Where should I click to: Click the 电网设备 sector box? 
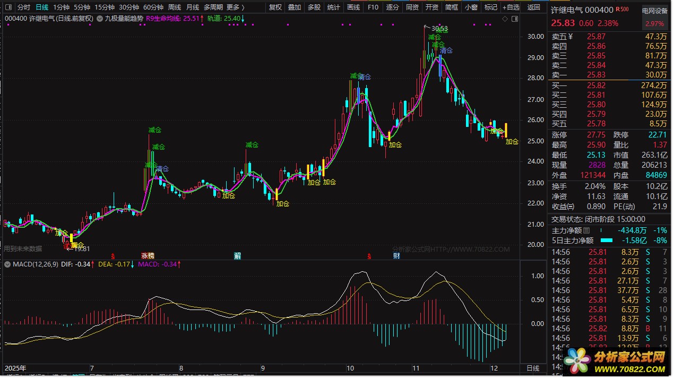point(655,11)
